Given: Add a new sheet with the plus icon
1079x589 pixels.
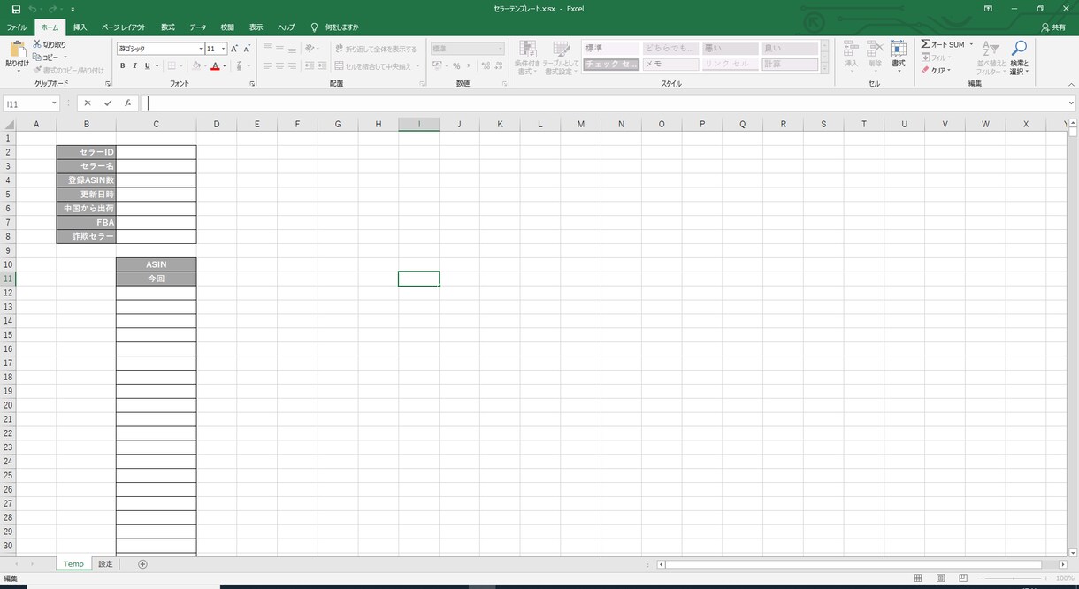Looking at the screenshot, I should point(142,564).
